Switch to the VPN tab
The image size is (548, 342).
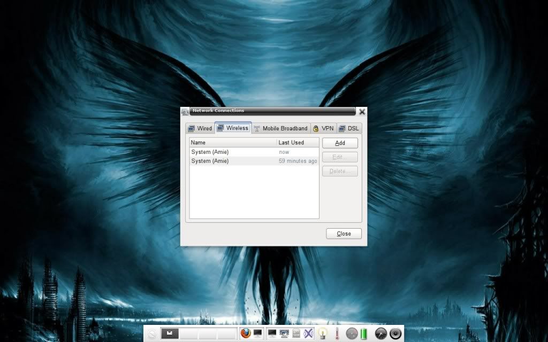(324, 128)
